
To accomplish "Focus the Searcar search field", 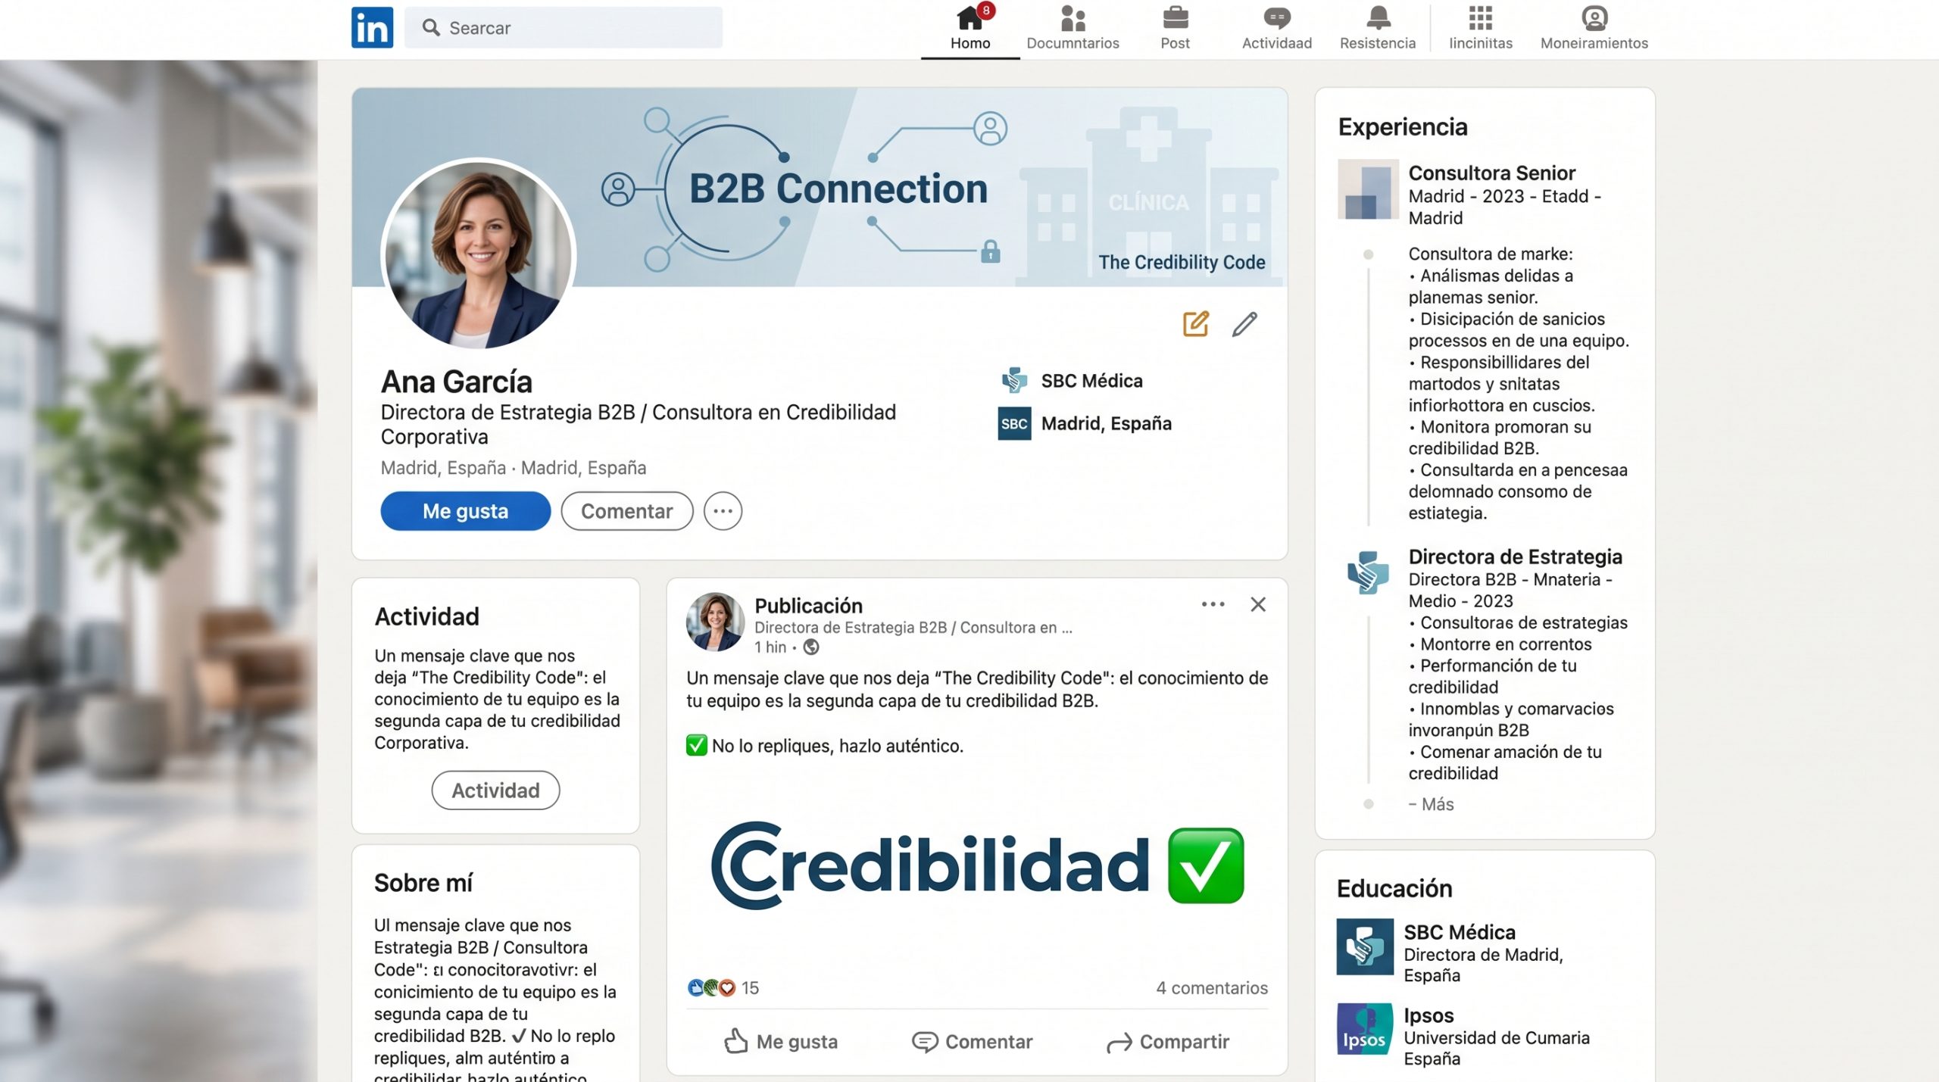I will tap(563, 28).
